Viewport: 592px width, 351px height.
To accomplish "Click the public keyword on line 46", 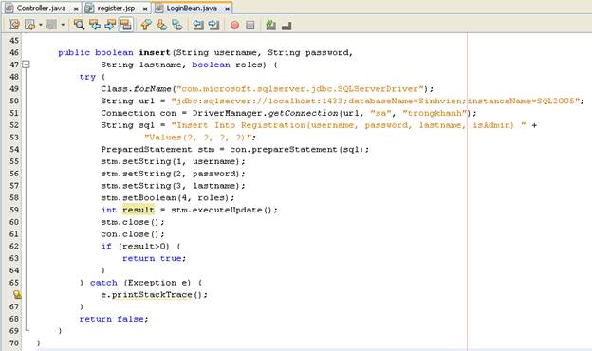I will point(74,52).
